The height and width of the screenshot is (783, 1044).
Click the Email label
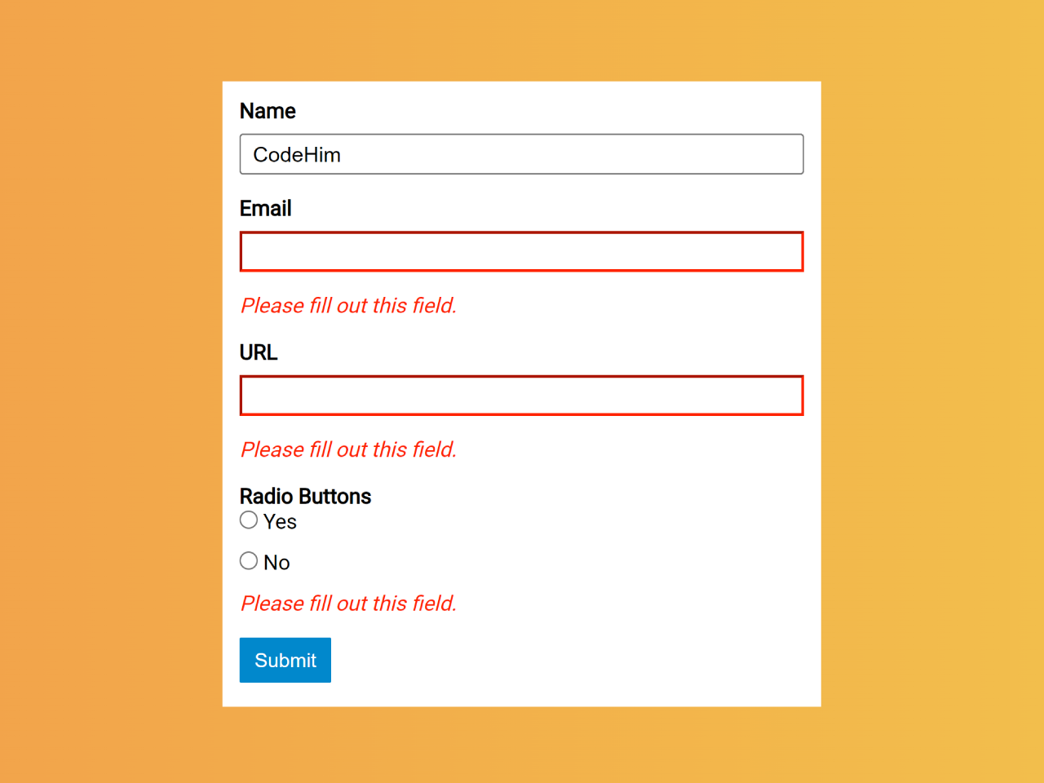click(265, 208)
